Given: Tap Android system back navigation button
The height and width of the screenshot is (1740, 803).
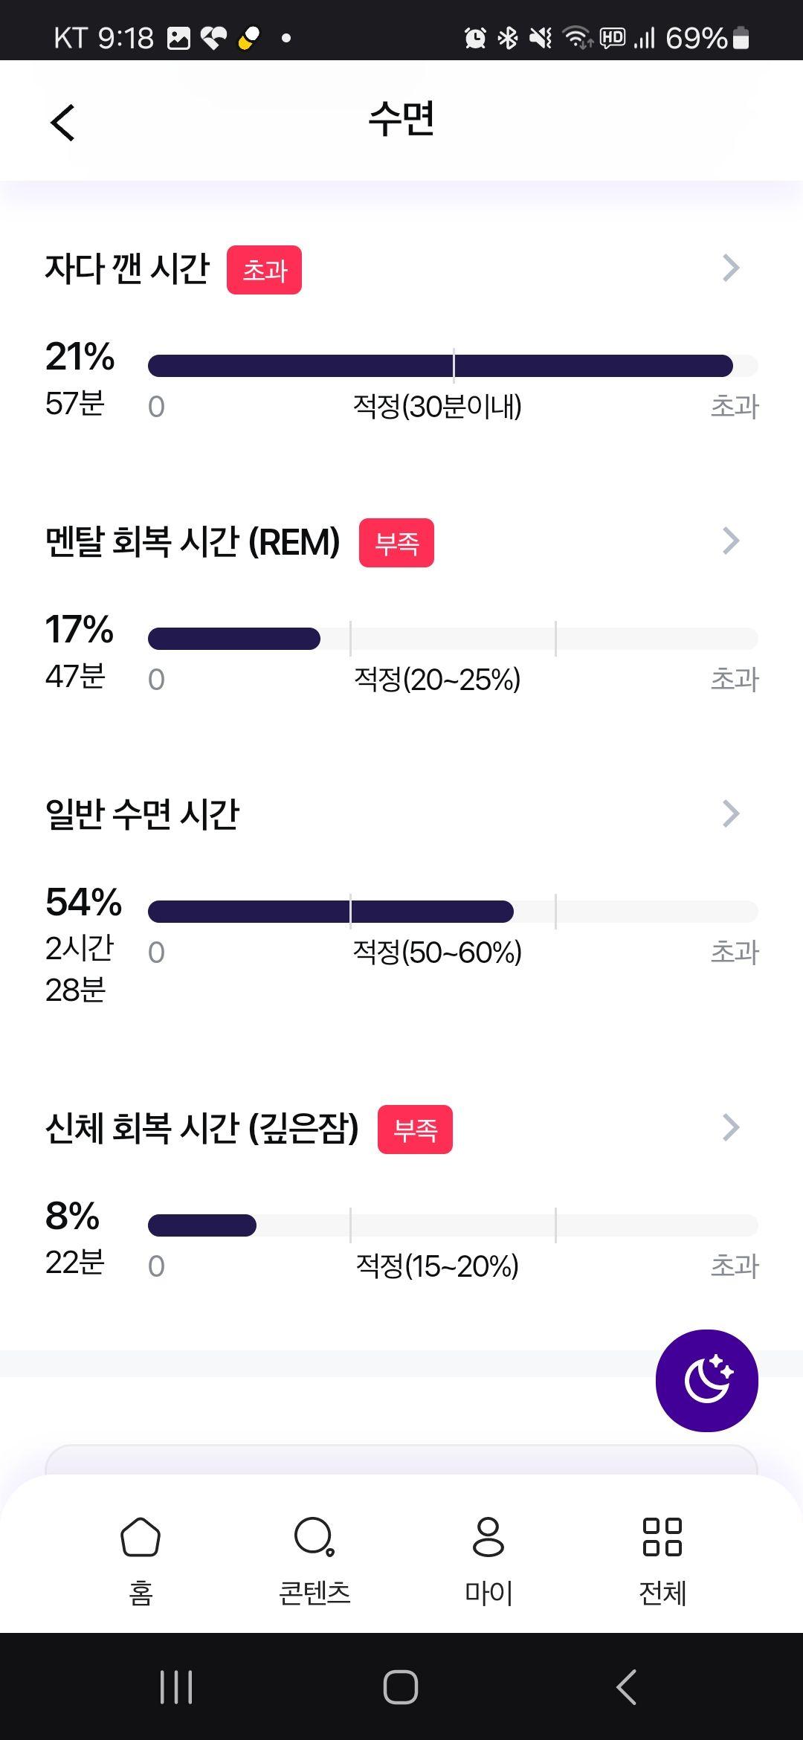Looking at the screenshot, I should [626, 1686].
